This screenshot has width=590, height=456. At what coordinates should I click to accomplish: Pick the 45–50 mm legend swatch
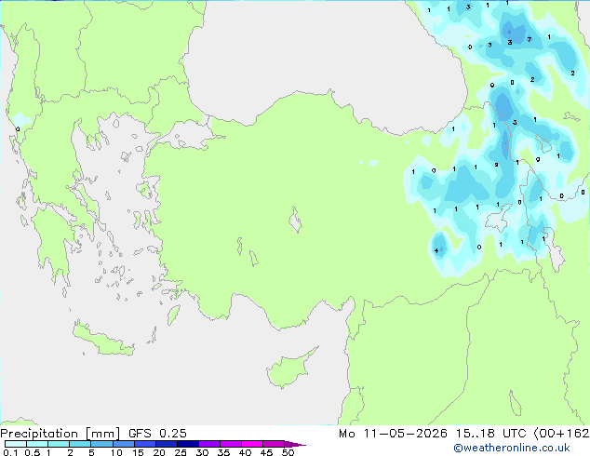coord(274,444)
